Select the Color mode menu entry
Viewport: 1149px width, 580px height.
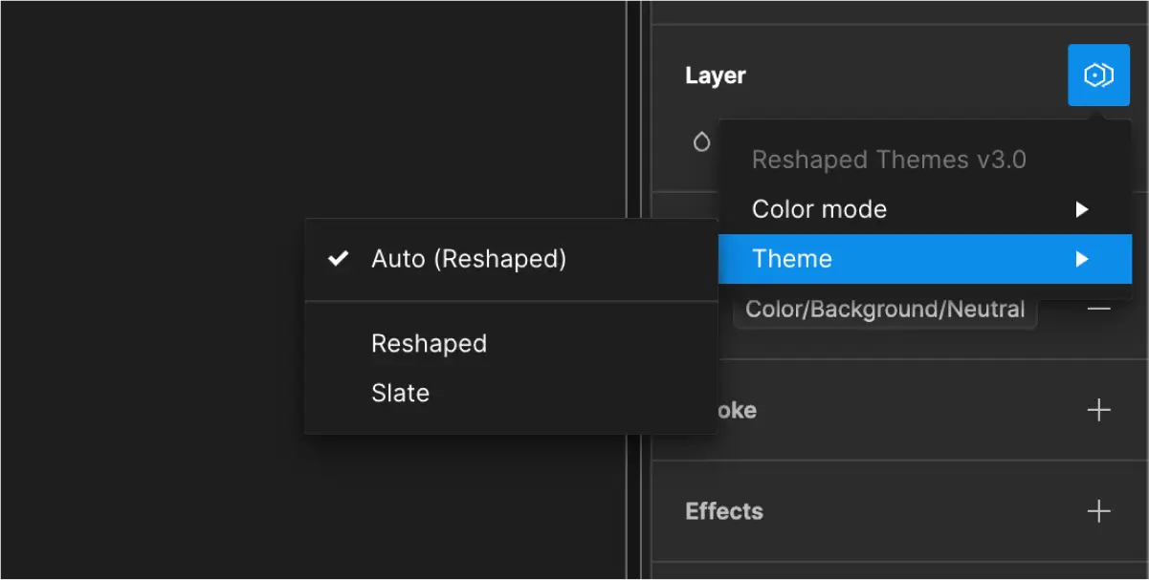(924, 209)
